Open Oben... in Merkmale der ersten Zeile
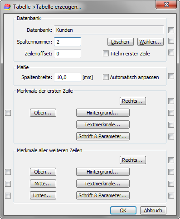The width and height of the screenshot is (180, 219). (x=43, y=113)
